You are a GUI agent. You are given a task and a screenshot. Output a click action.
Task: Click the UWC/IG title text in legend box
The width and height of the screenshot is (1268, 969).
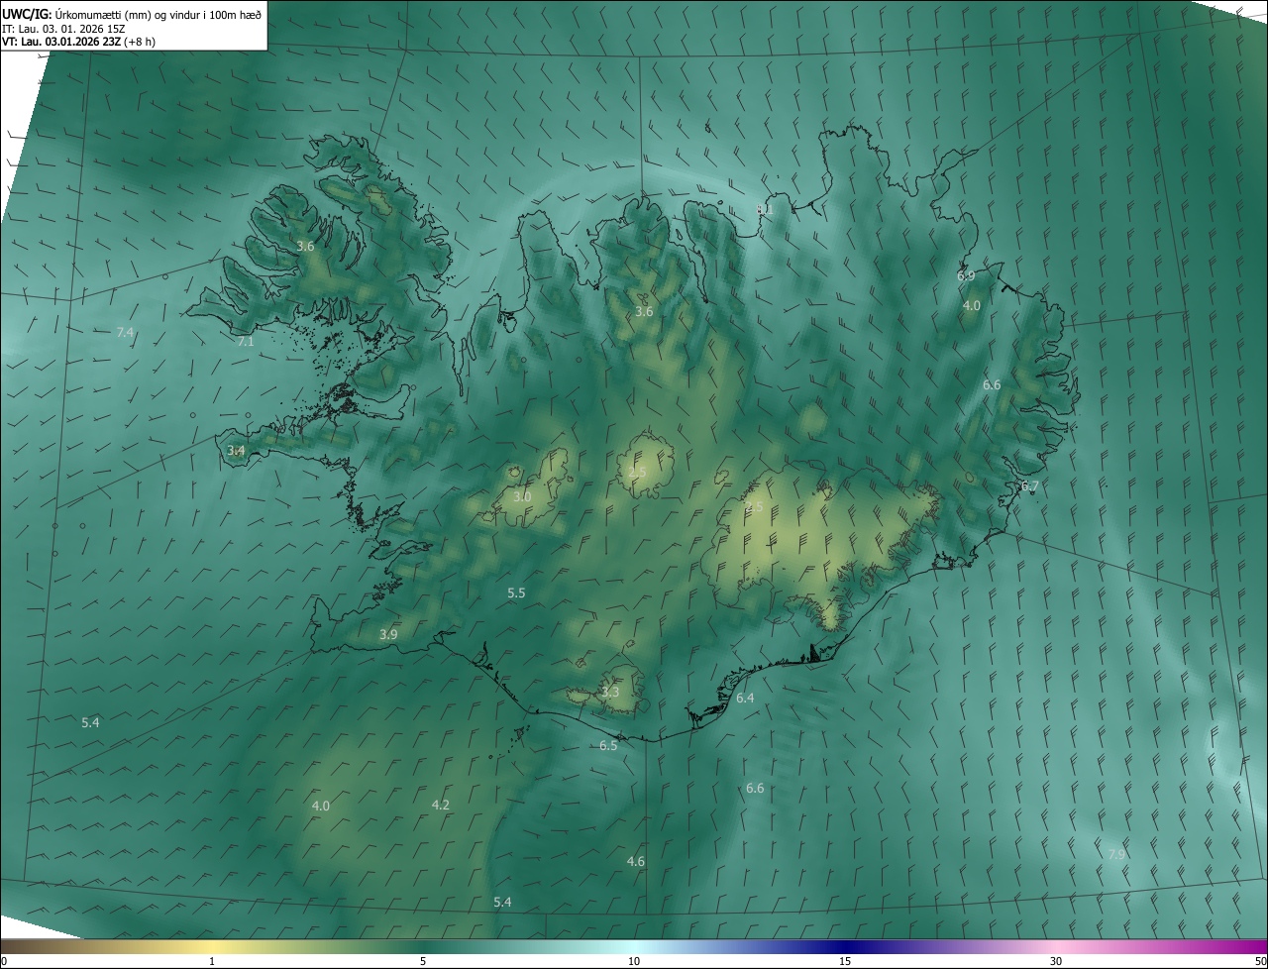pyautogui.click(x=28, y=13)
